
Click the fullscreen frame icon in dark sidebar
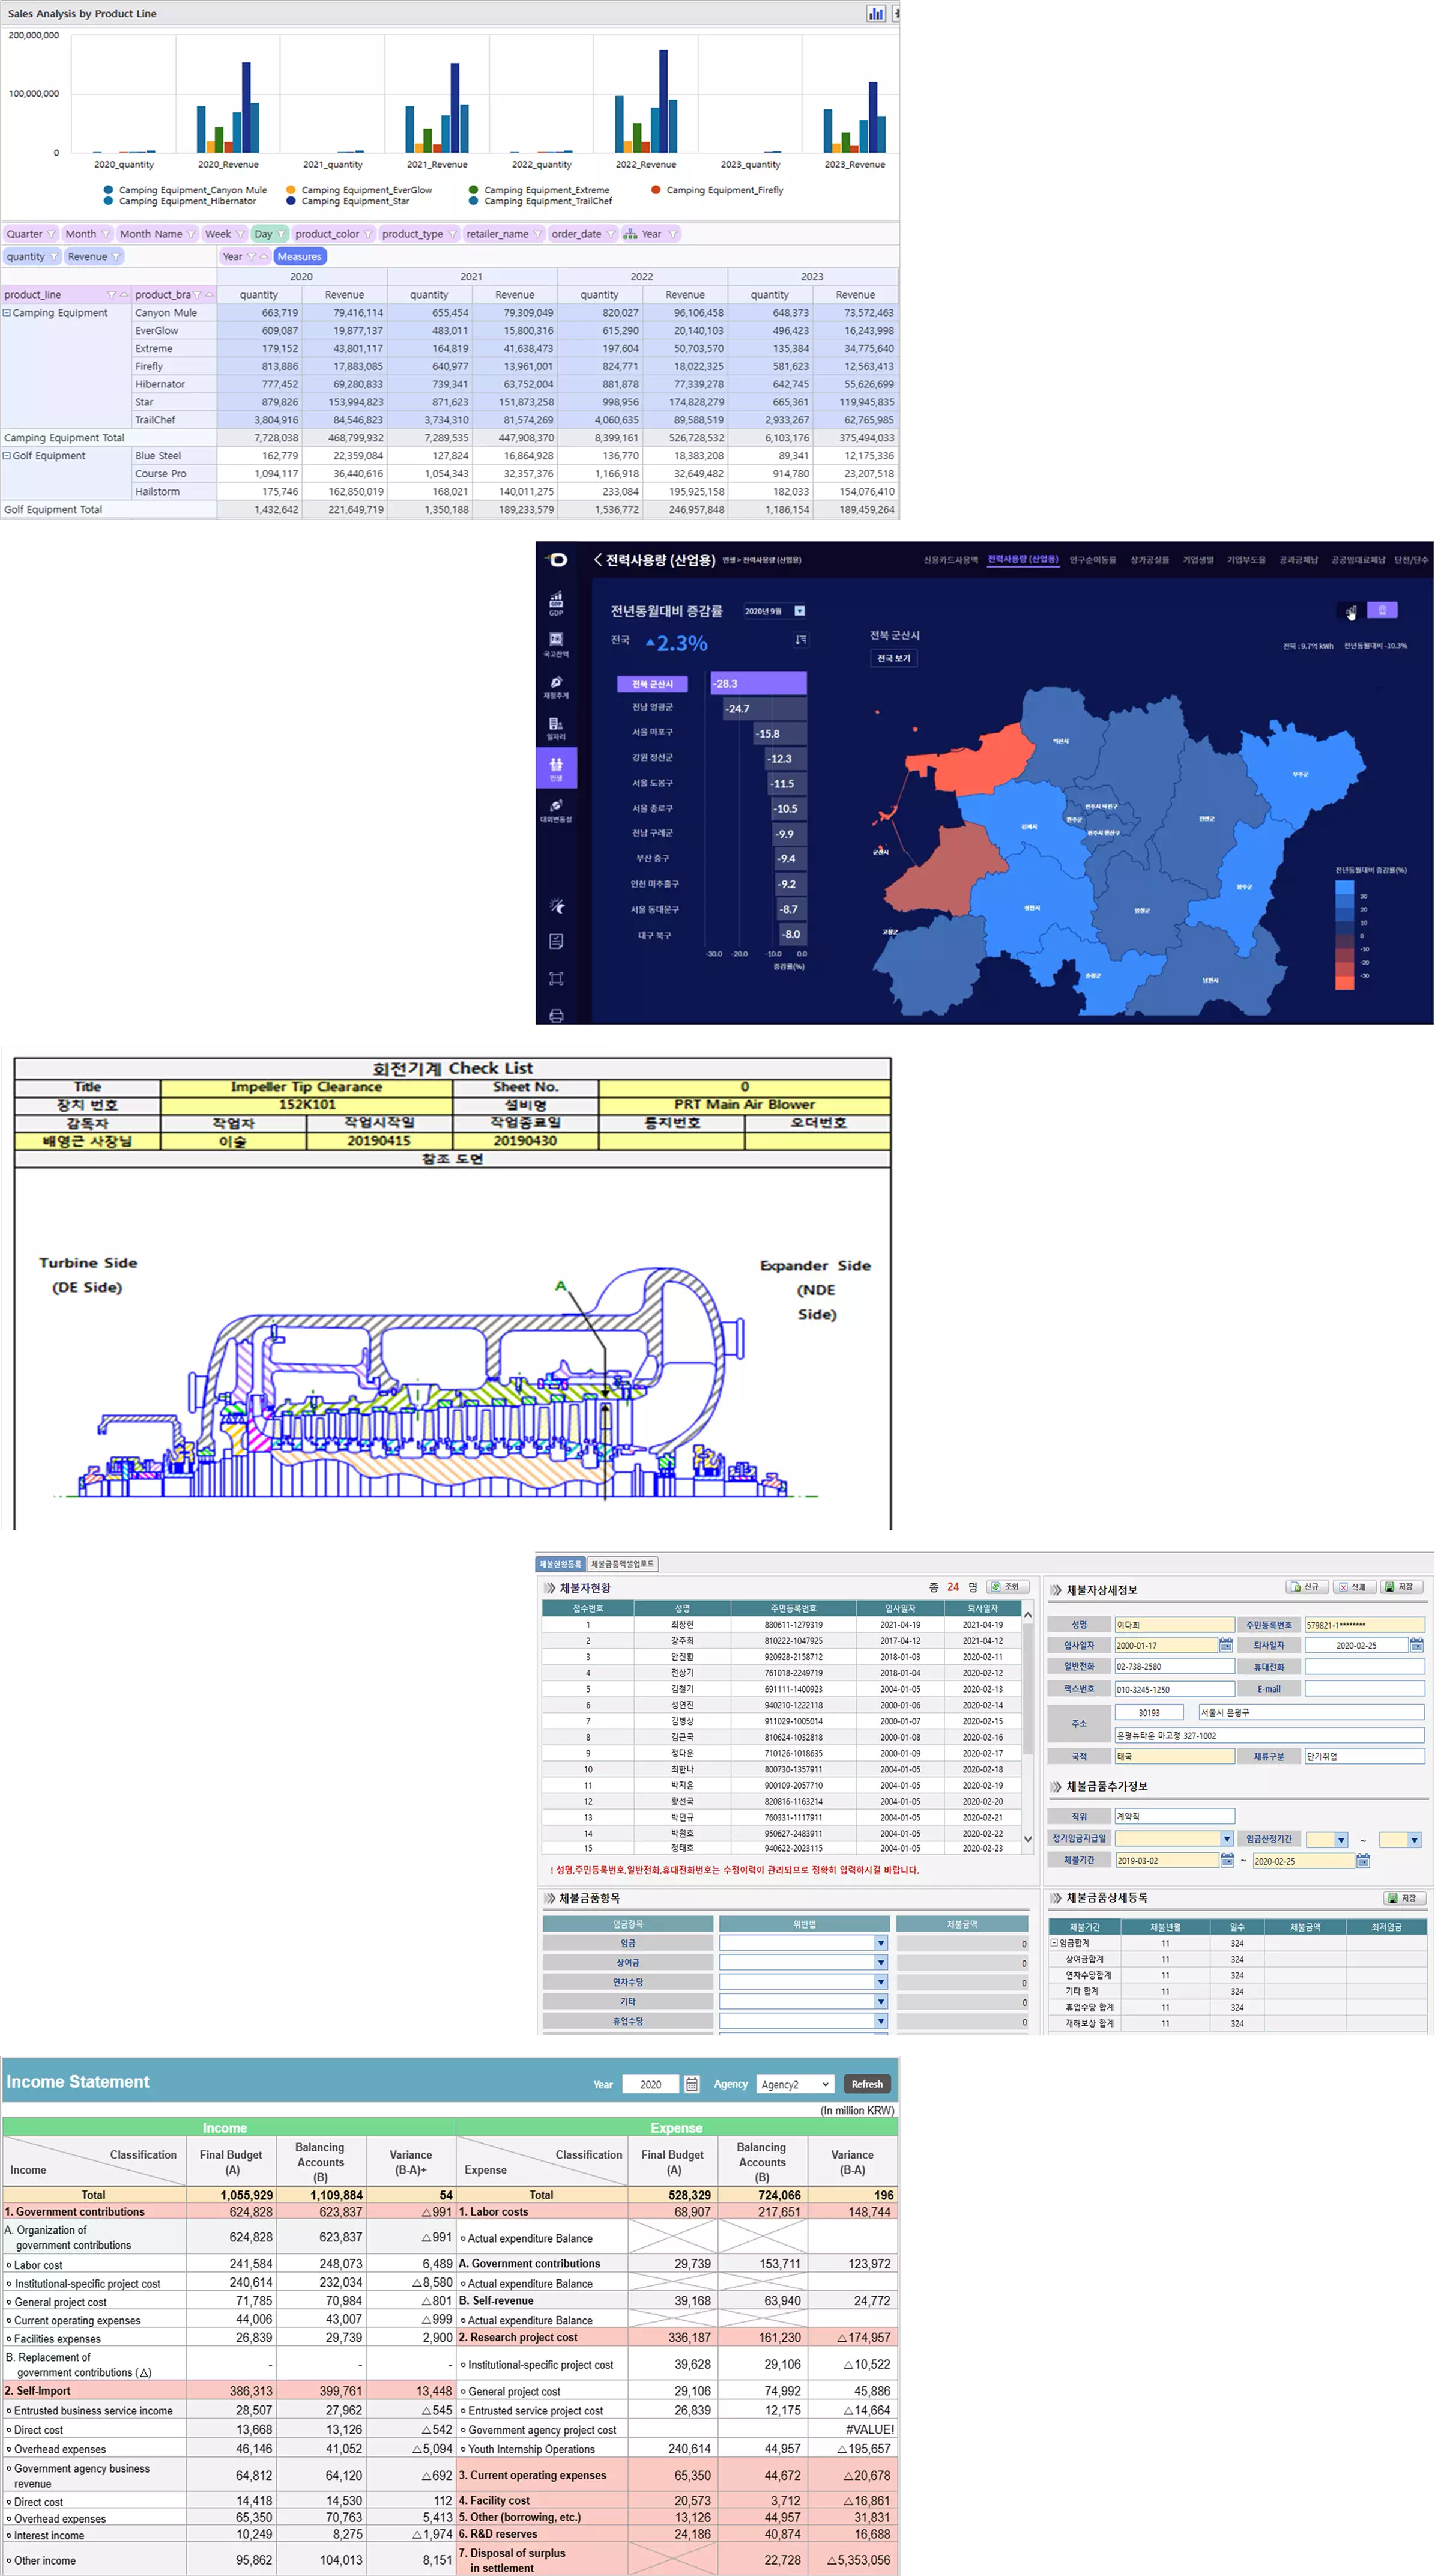556,978
